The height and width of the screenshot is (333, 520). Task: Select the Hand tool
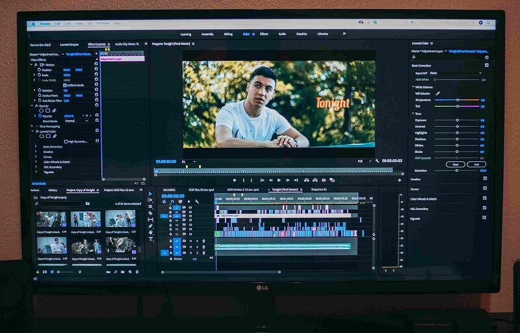tap(150, 232)
